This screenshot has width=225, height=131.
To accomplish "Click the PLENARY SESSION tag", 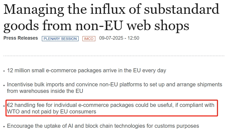I will tap(60, 39).
